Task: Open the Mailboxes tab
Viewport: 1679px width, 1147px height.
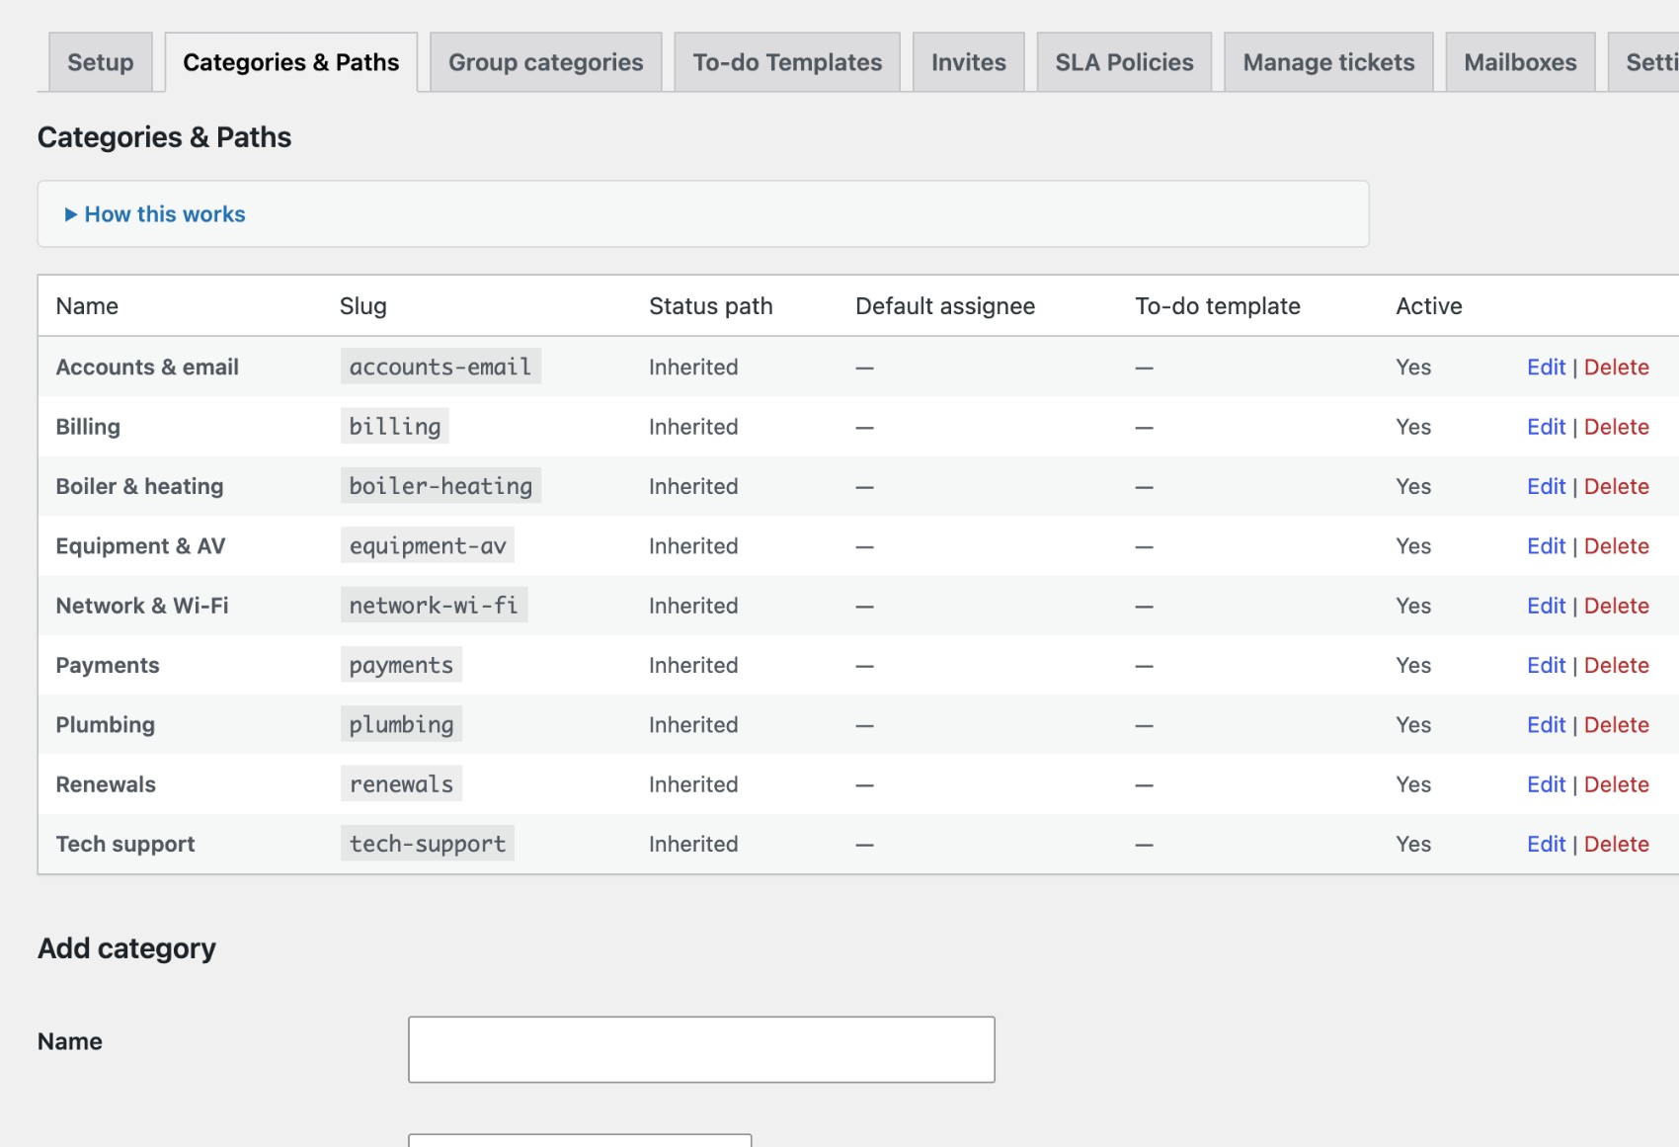Action: [x=1520, y=62]
